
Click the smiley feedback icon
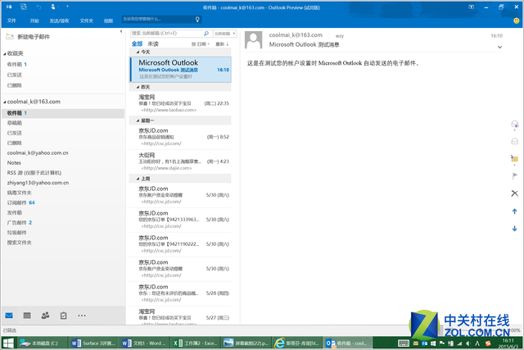pyautogui.click(x=517, y=20)
